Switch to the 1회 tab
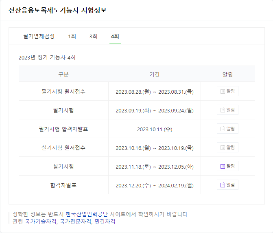Screen dimensions: 273x233 click(72, 36)
